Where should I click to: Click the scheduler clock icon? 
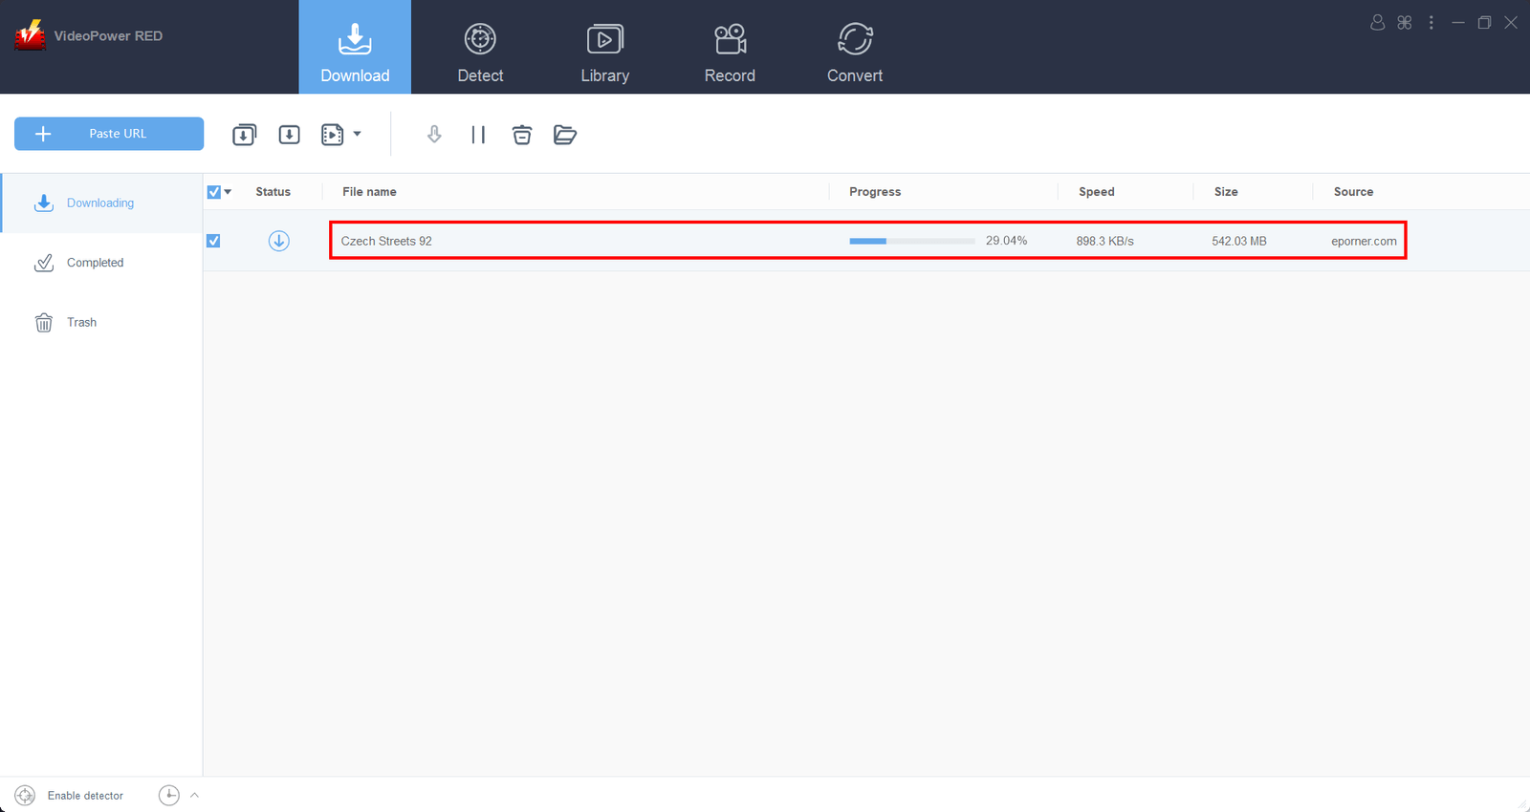point(168,795)
